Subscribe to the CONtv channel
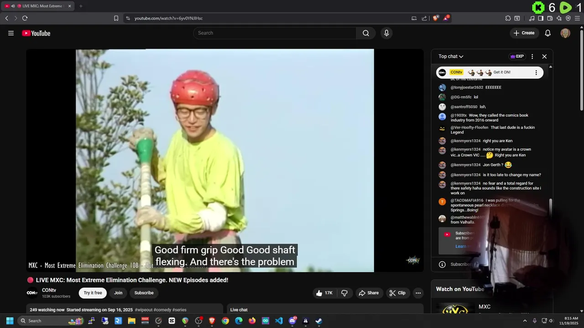The image size is (584, 328). click(144, 293)
